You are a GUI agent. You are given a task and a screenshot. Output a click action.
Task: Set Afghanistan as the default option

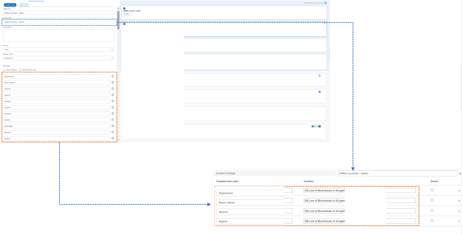tap(432, 190)
